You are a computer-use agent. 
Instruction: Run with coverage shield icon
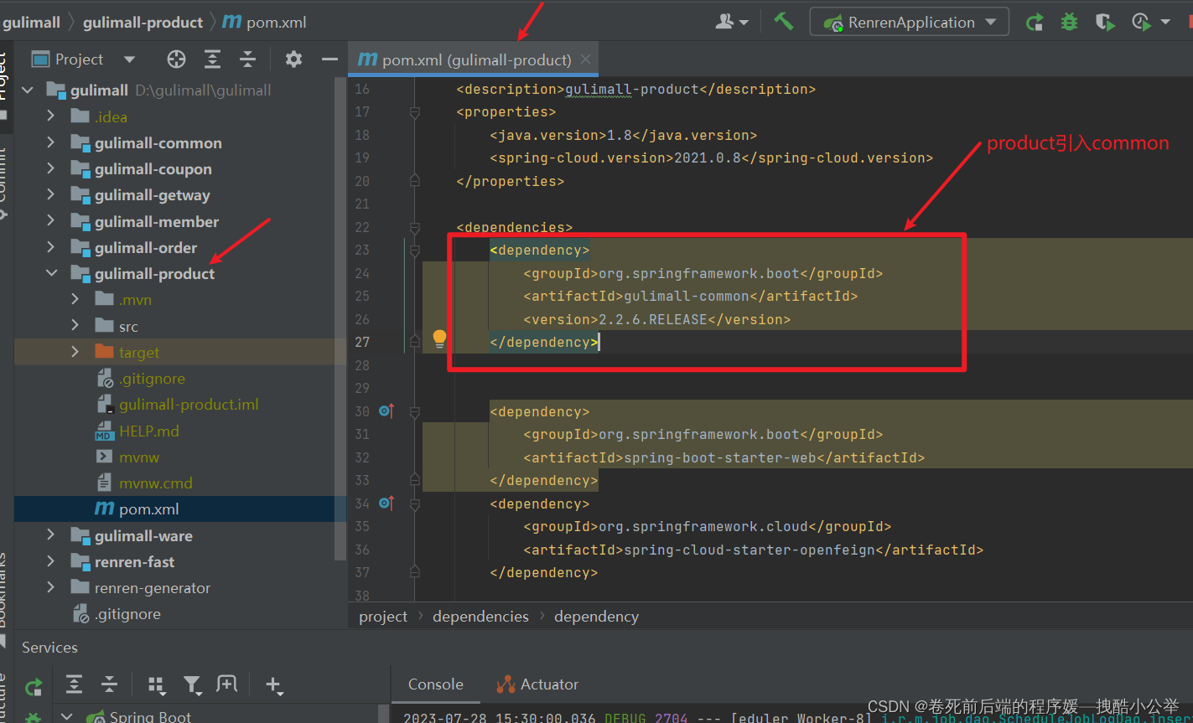(x=1105, y=23)
